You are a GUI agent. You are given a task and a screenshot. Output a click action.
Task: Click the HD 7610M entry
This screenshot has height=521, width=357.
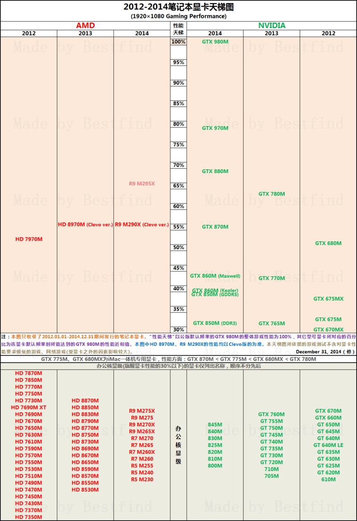tap(29, 442)
